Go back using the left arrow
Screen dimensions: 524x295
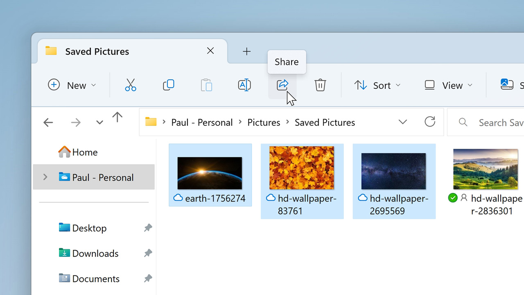tap(48, 123)
